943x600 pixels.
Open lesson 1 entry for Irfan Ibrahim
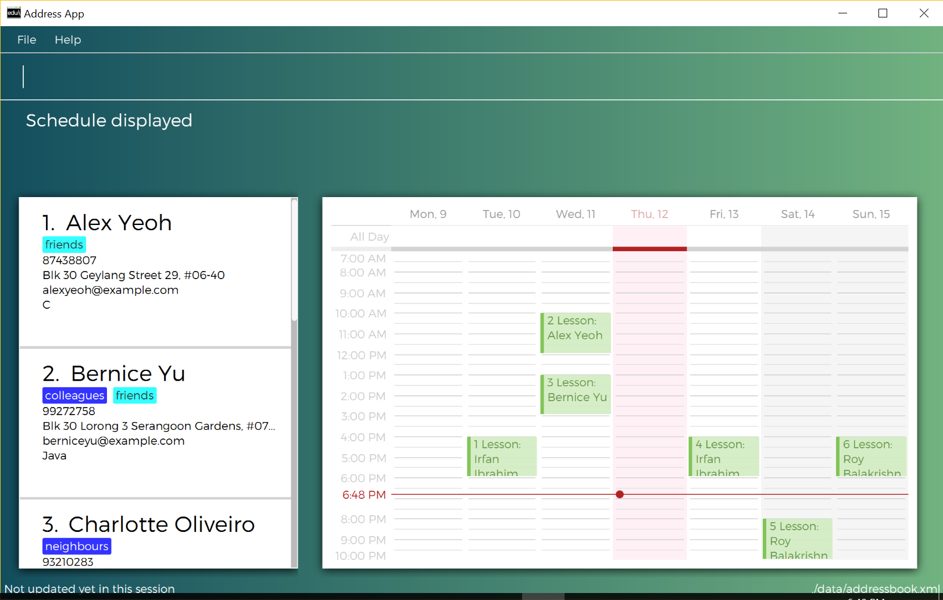502,456
